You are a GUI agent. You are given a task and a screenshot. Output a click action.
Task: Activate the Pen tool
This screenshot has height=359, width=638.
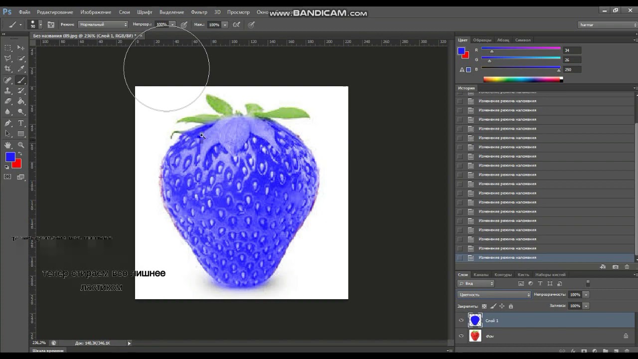(x=8, y=123)
